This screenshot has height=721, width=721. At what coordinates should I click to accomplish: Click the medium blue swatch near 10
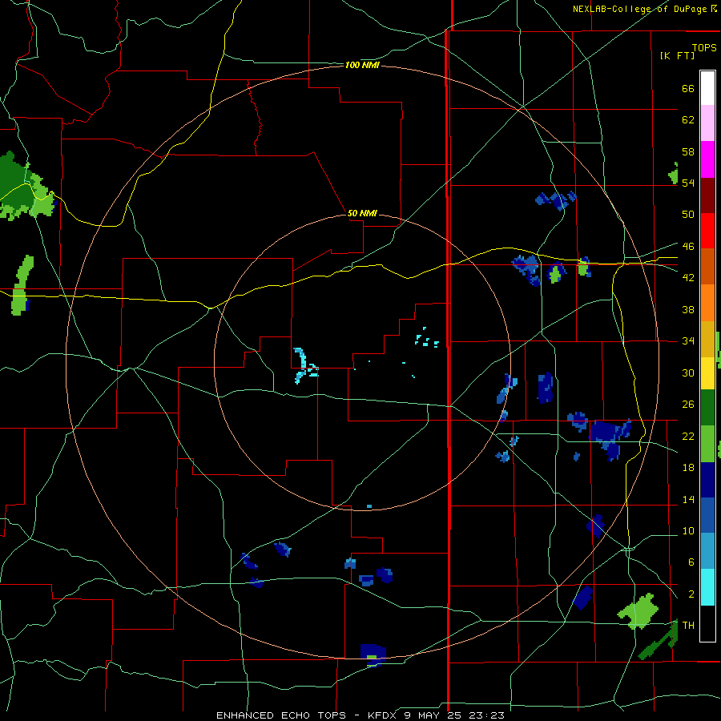707,515
